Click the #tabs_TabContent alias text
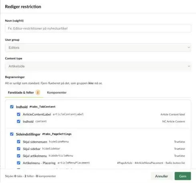Image resolution: width=196 pixels, height=183 pixels. 42,107
